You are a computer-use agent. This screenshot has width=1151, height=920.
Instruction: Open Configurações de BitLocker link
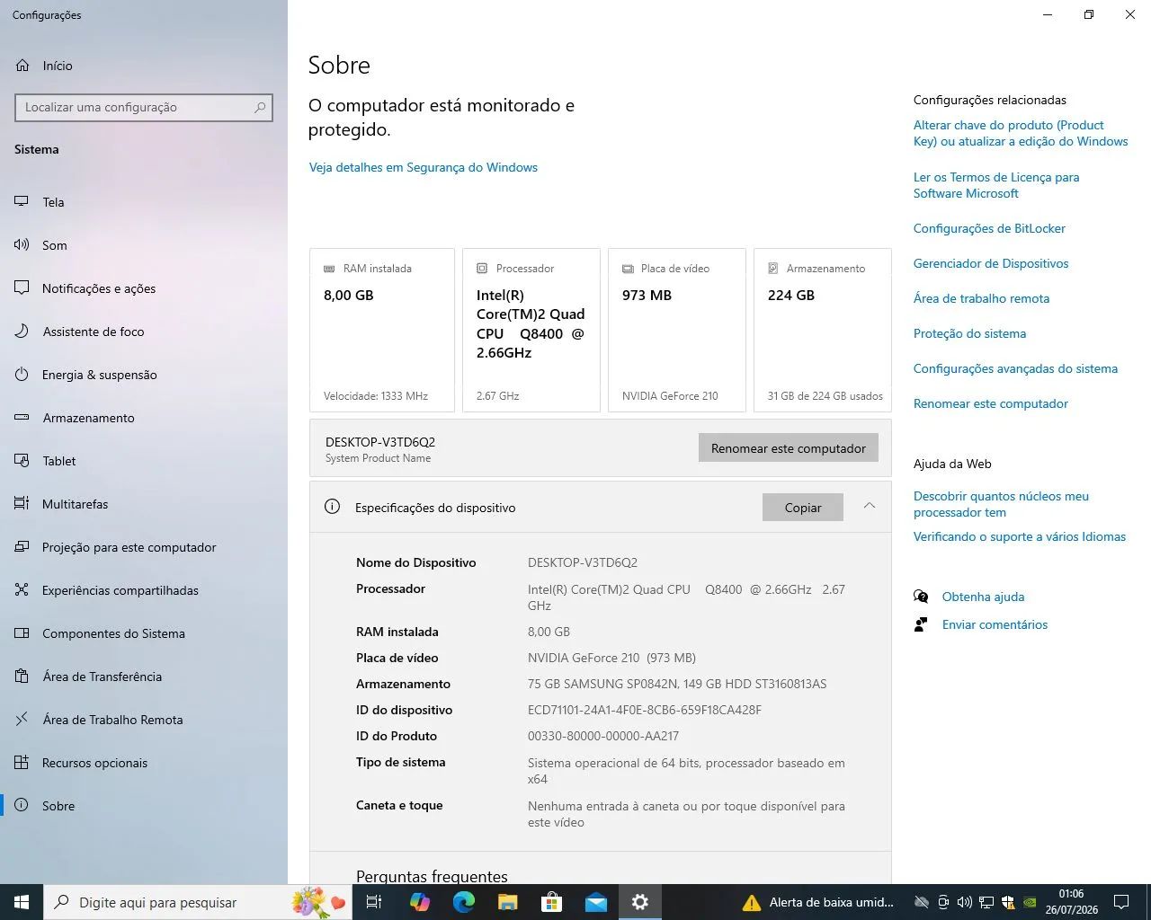[x=989, y=228]
